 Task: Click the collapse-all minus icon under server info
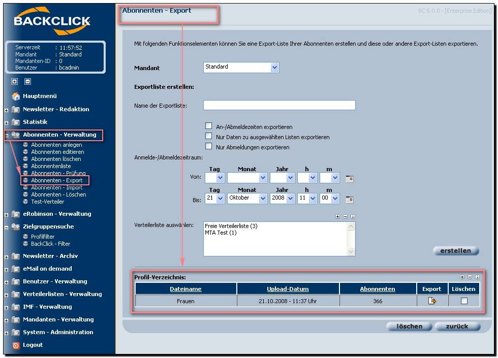coord(27,81)
